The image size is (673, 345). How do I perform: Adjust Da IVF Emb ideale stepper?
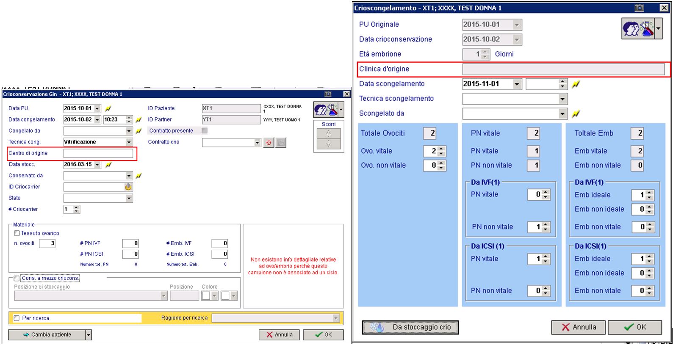(x=650, y=195)
